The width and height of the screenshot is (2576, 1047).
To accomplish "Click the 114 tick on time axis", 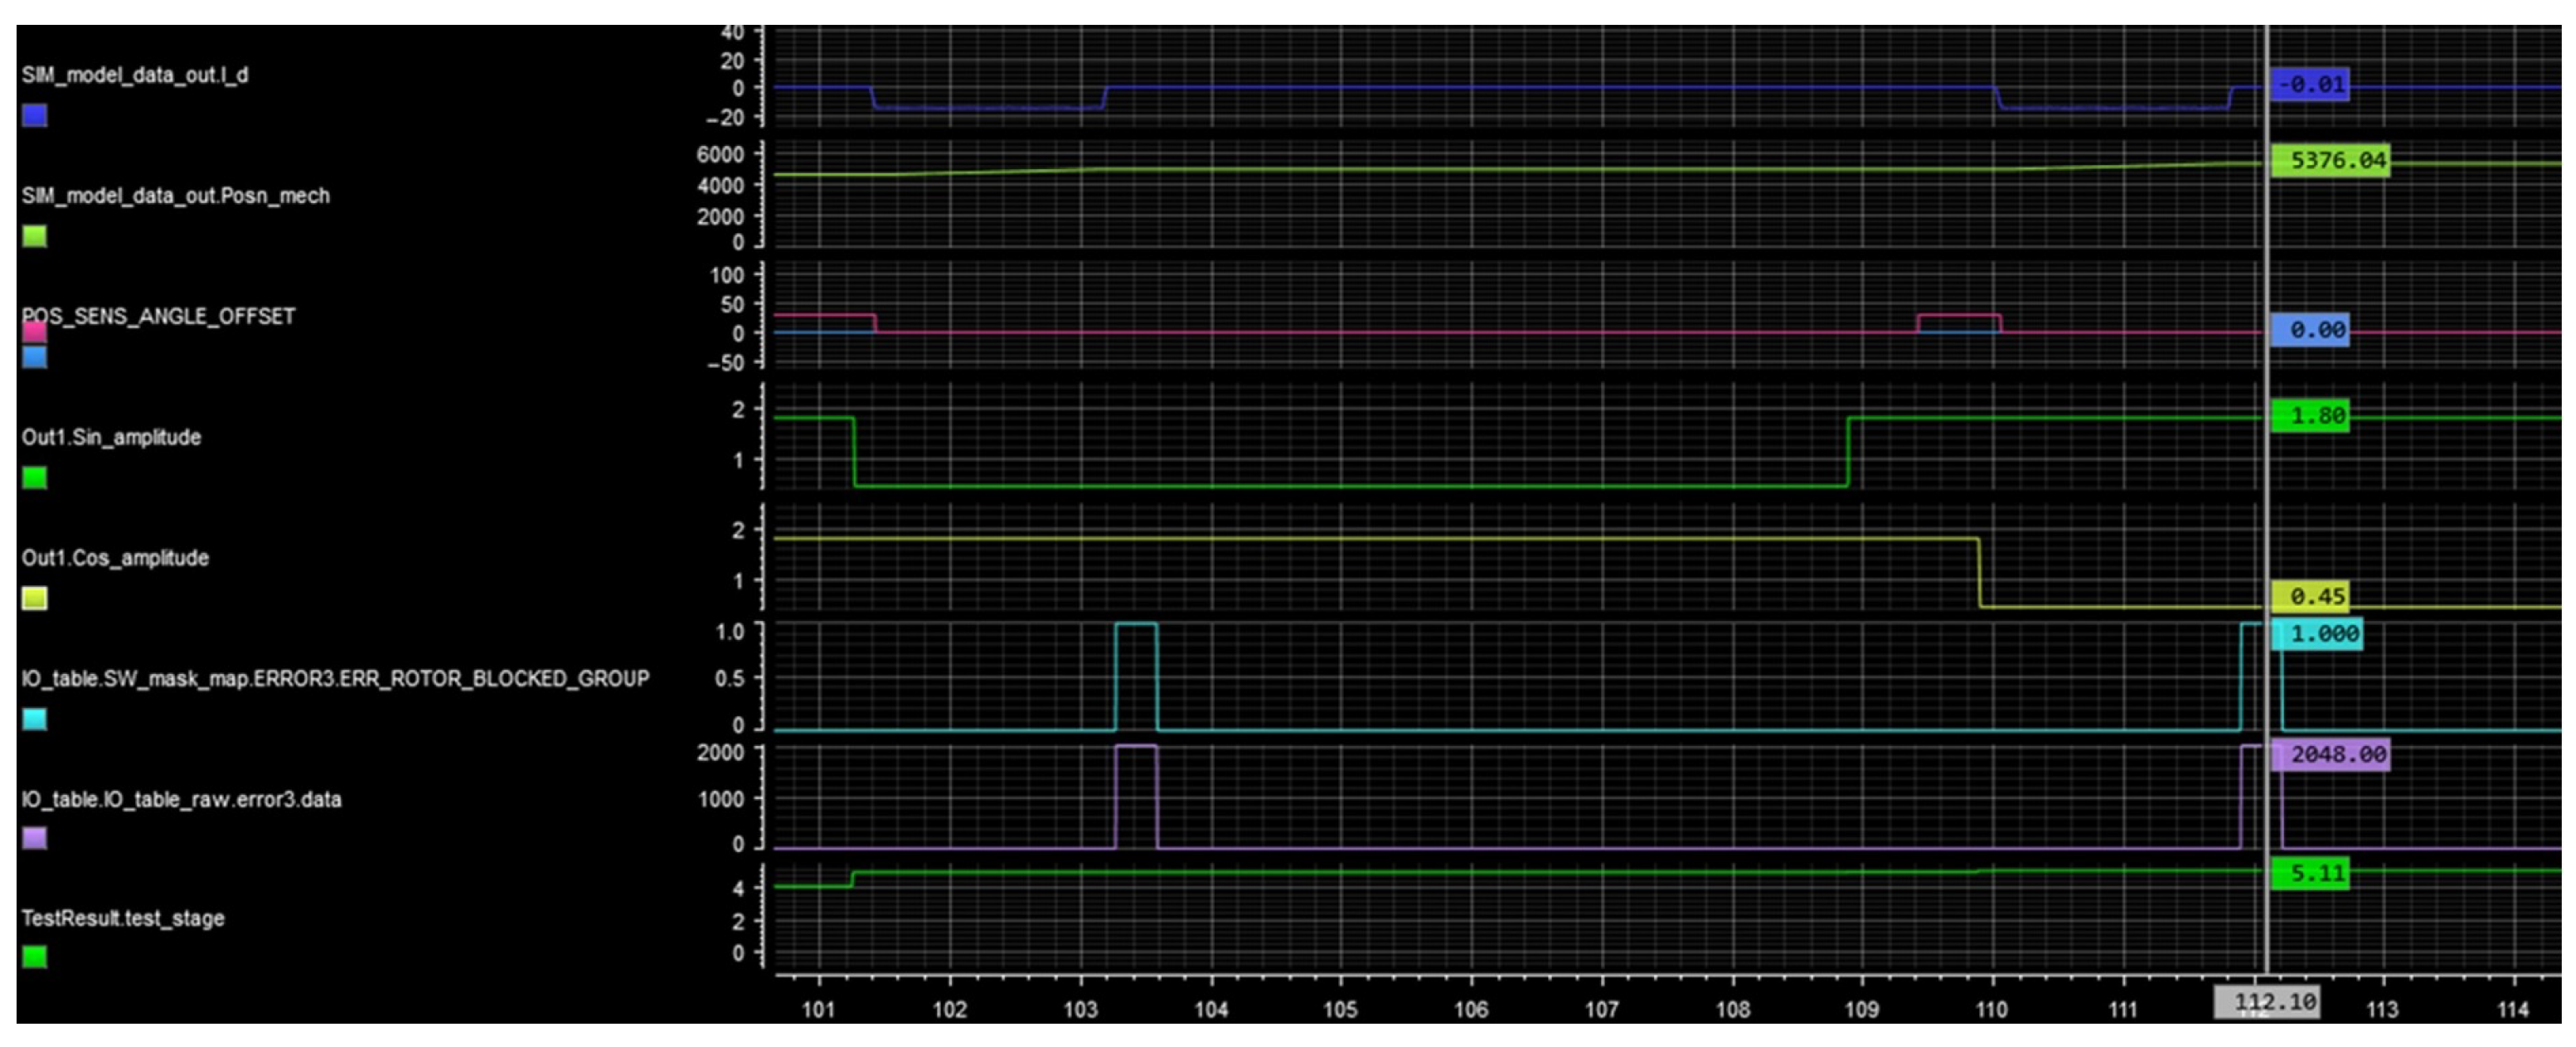I will tap(2513, 1009).
